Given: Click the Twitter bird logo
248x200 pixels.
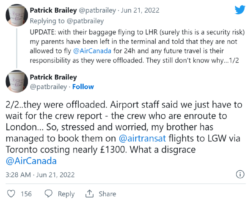Looking at the screenshot, I should point(240,10).
